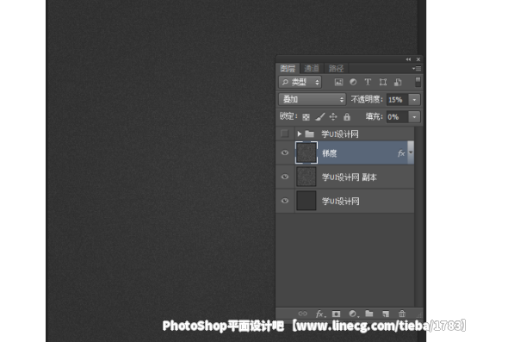Collapse the panel with double-arrow icon
This screenshot has width=514, height=342.
408,59
